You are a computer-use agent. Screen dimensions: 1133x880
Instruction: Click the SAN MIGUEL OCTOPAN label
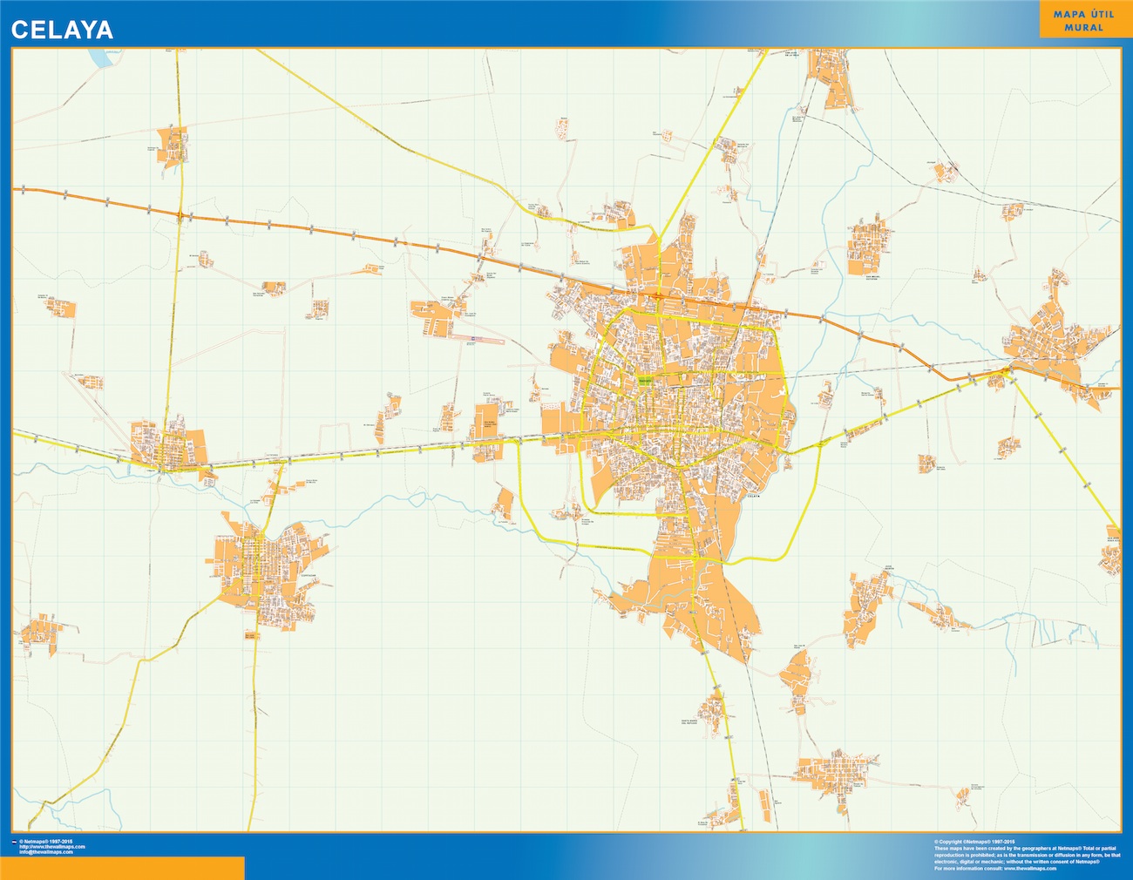coord(872,277)
